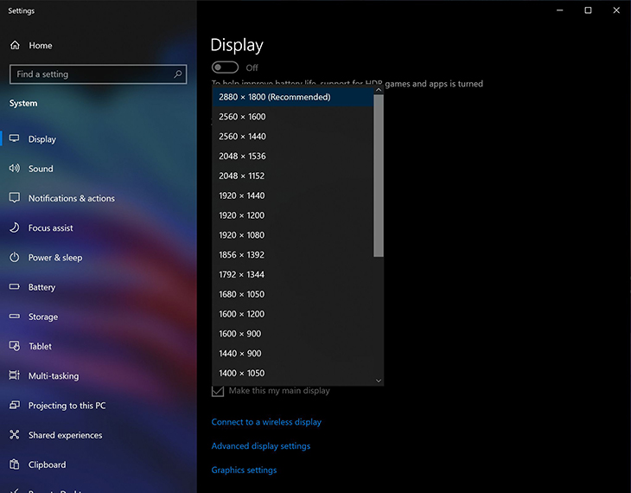Select 1920 × 1440 resolution
This screenshot has height=493, width=631.
293,195
